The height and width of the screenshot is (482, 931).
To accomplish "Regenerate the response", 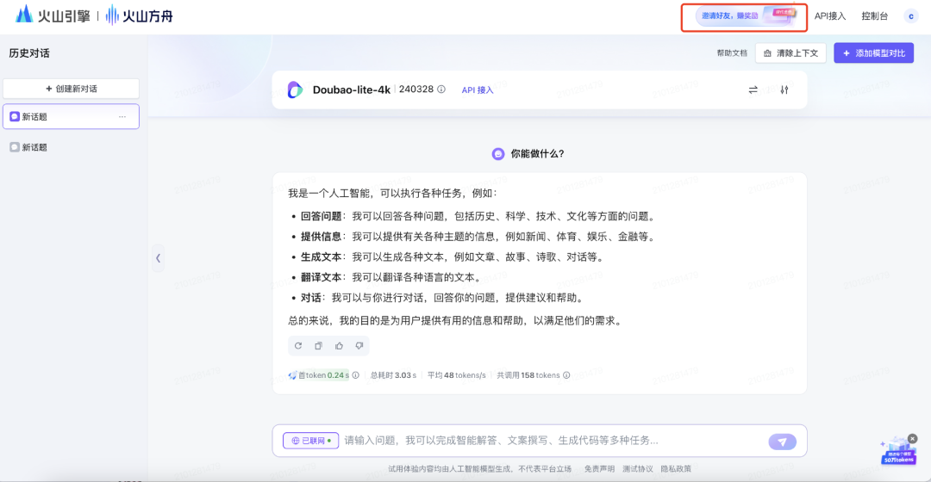I will click(298, 346).
